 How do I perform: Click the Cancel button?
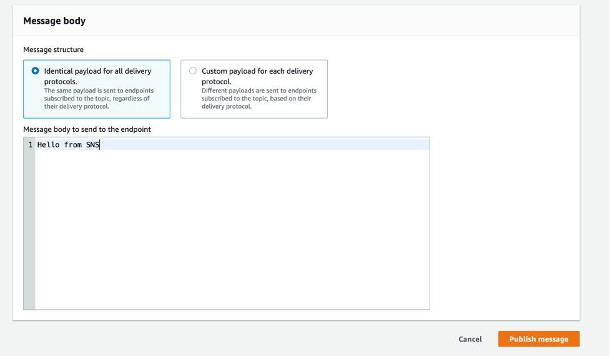tap(470, 339)
